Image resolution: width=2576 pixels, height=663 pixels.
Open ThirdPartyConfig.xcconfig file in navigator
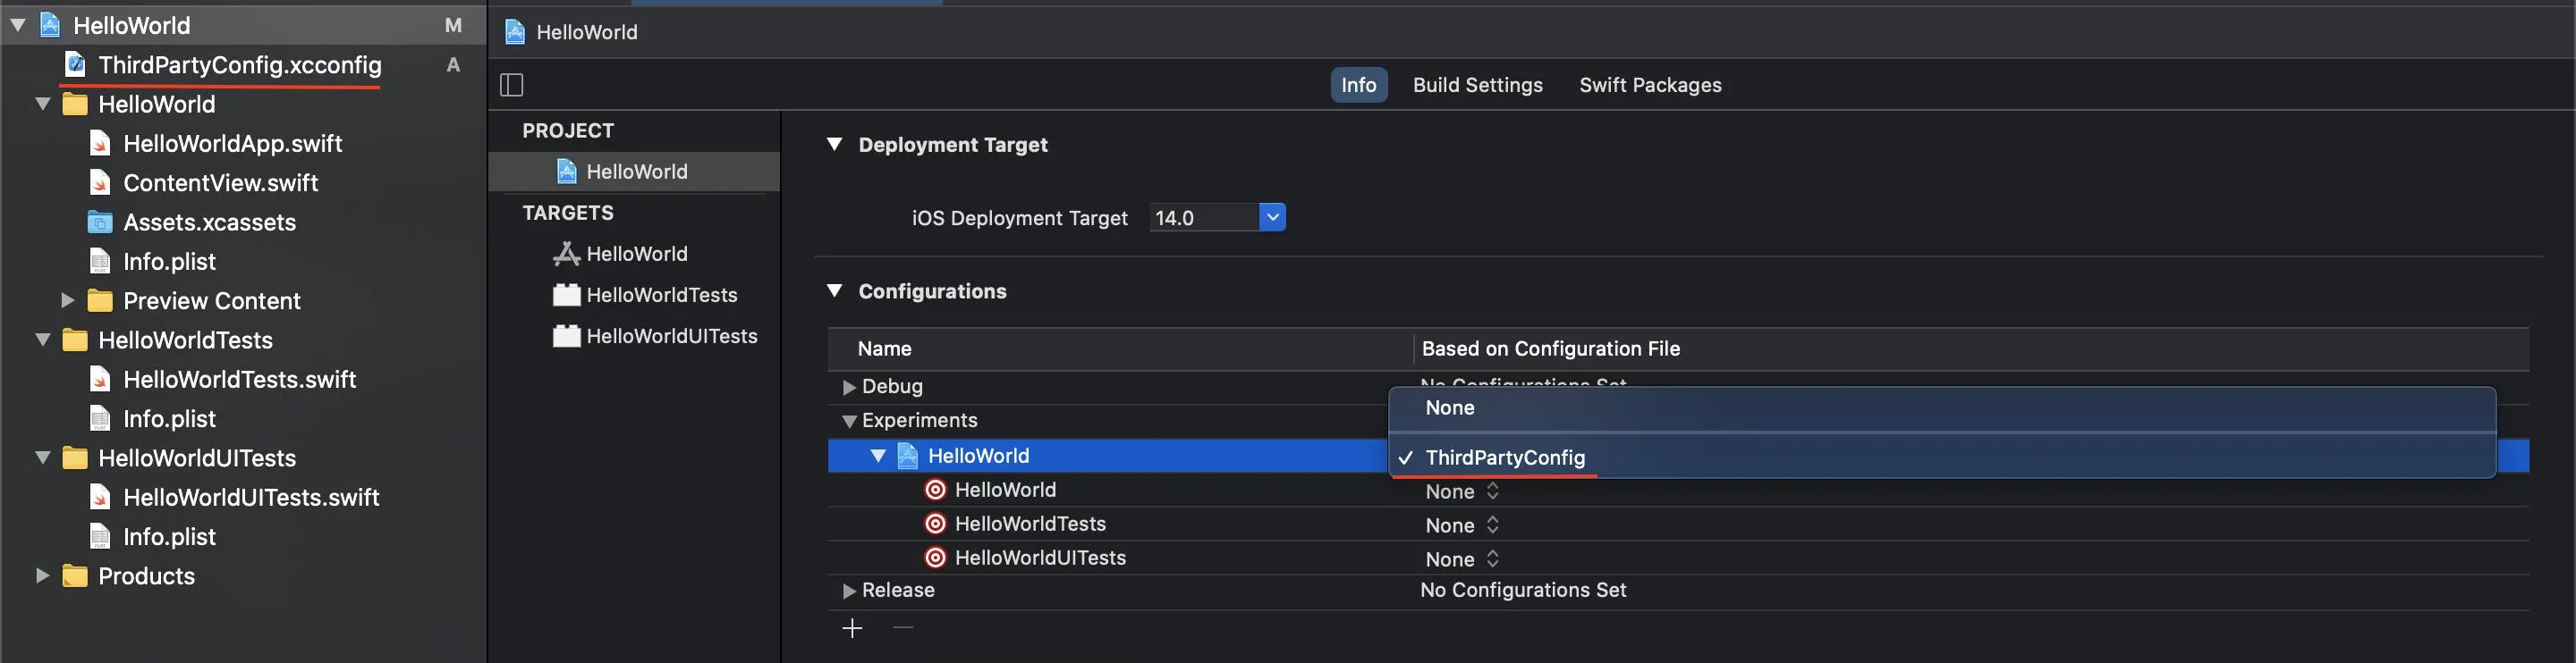tap(239, 65)
